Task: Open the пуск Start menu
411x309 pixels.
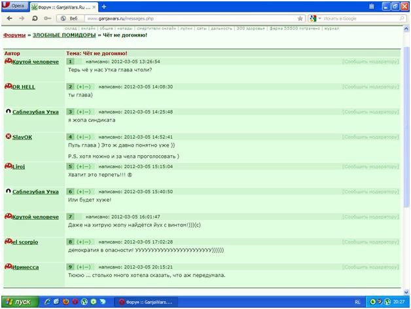Action: point(20,302)
